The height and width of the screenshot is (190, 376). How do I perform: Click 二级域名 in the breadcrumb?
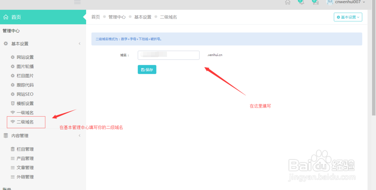168,17
